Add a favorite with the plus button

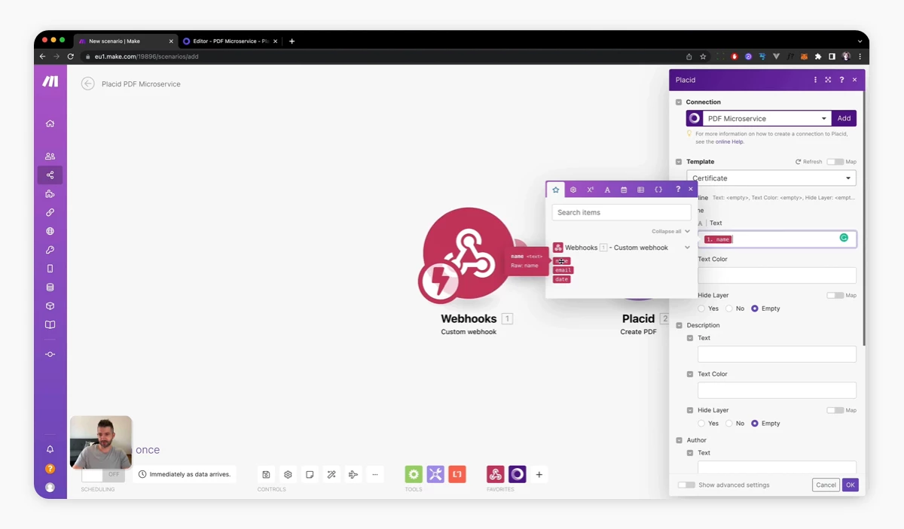pyautogui.click(x=539, y=474)
